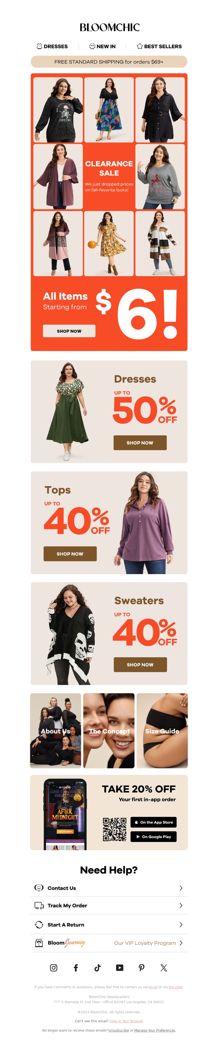Image resolution: width=218 pixels, height=1046 pixels.
Task: Open the Bloom Journey VIP Loyalty Program chevron
Action: pyautogui.click(x=181, y=943)
